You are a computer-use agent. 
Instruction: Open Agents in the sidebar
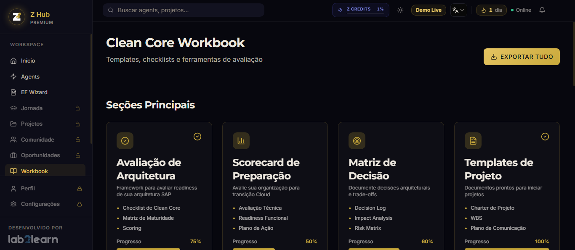45,76
